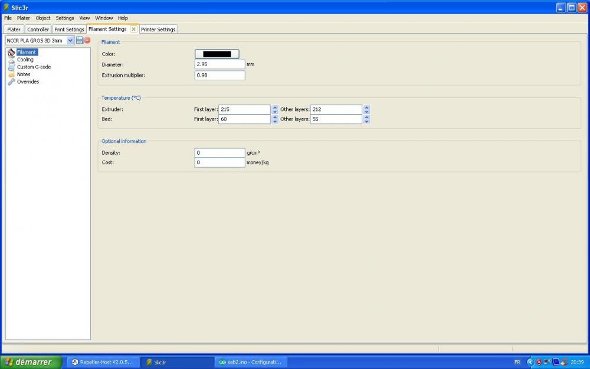Expand hidden system tray icons
590x369 pixels.
pos(530,363)
